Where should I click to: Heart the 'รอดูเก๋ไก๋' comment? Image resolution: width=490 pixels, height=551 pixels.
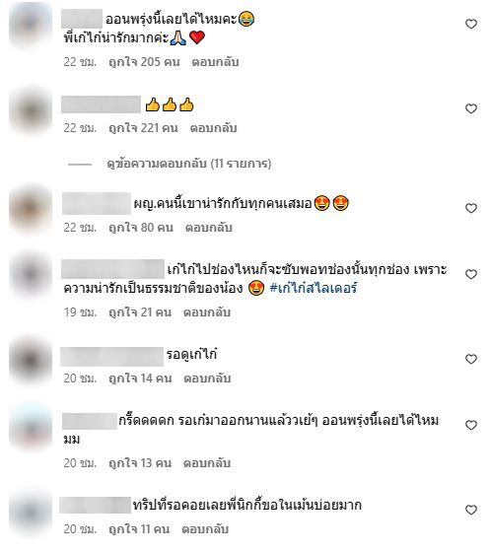point(470,359)
